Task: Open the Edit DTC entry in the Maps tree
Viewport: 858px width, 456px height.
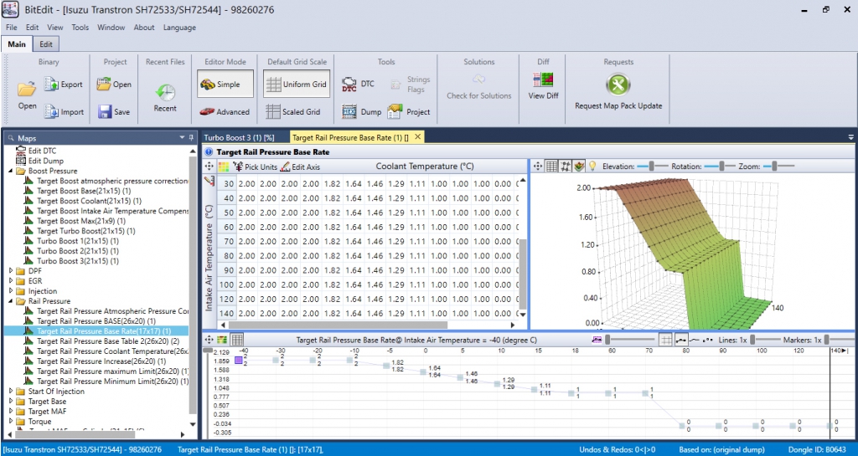Action: click(42, 151)
